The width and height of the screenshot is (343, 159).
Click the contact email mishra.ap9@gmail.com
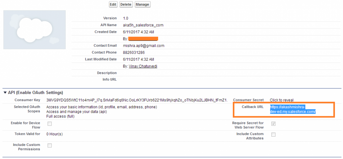[143, 46]
